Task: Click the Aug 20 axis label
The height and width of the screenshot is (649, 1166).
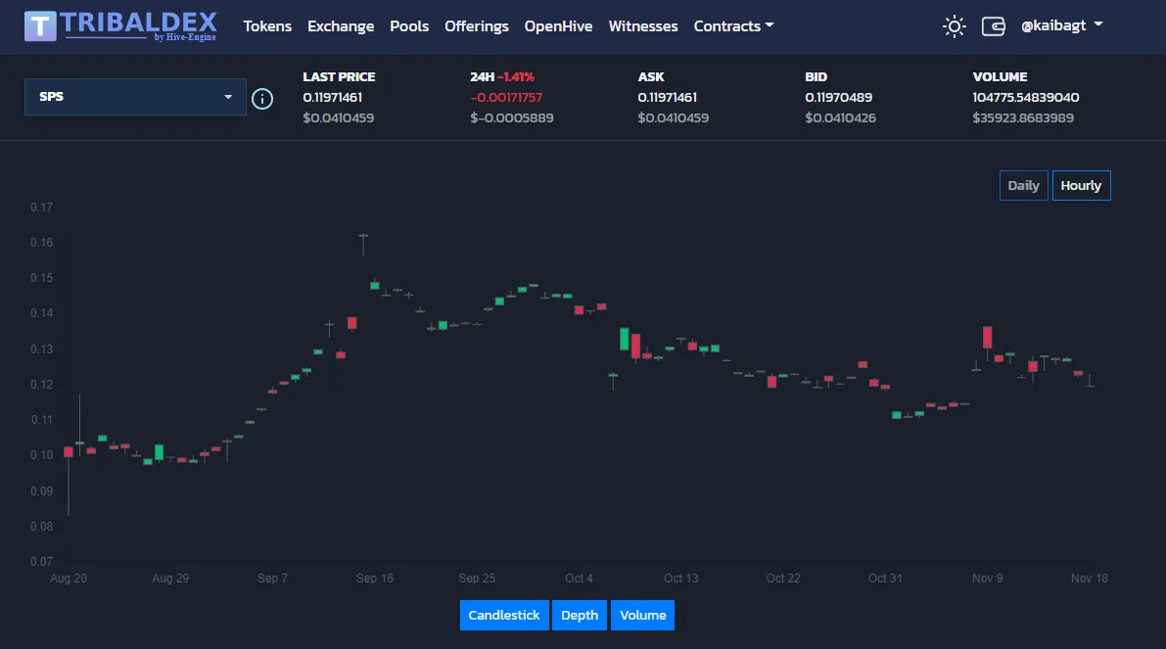Action: pos(69,578)
